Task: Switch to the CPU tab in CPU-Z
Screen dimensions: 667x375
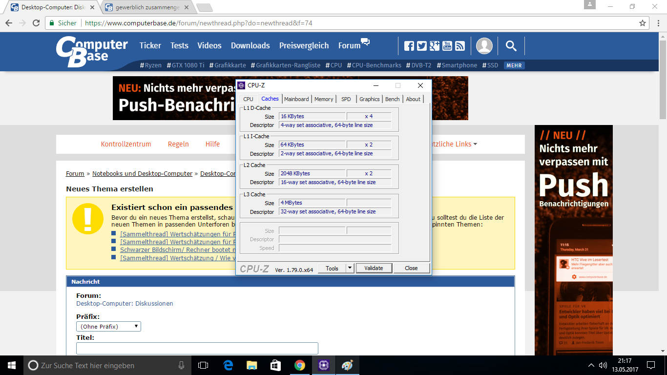Action: (x=248, y=99)
